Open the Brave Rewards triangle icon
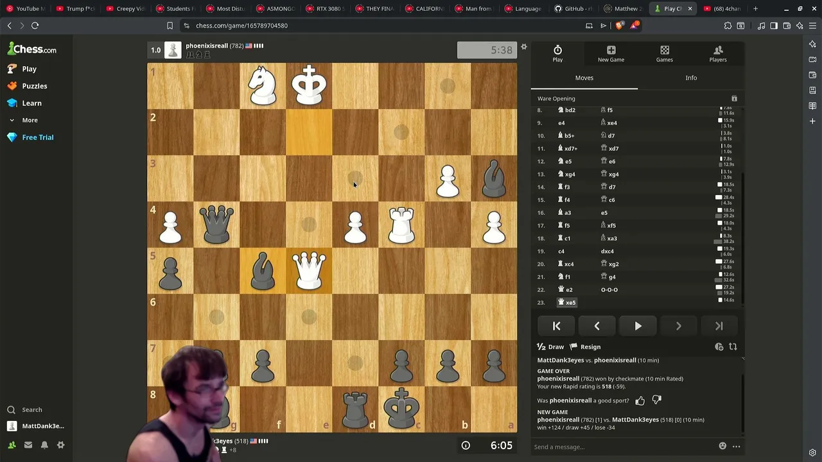Image resolution: width=822 pixels, height=462 pixels. [634, 26]
